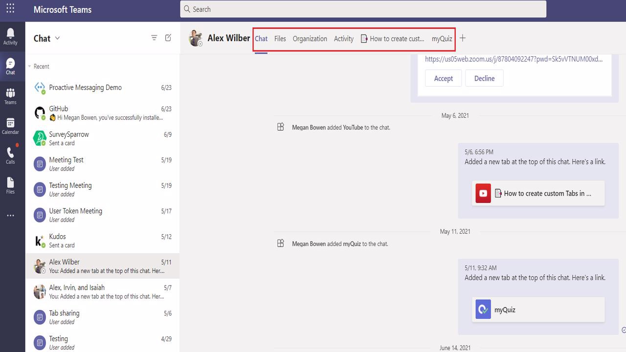Open the Tab sharing chat
The width and height of the screenshot is (626, 352).
103,317
